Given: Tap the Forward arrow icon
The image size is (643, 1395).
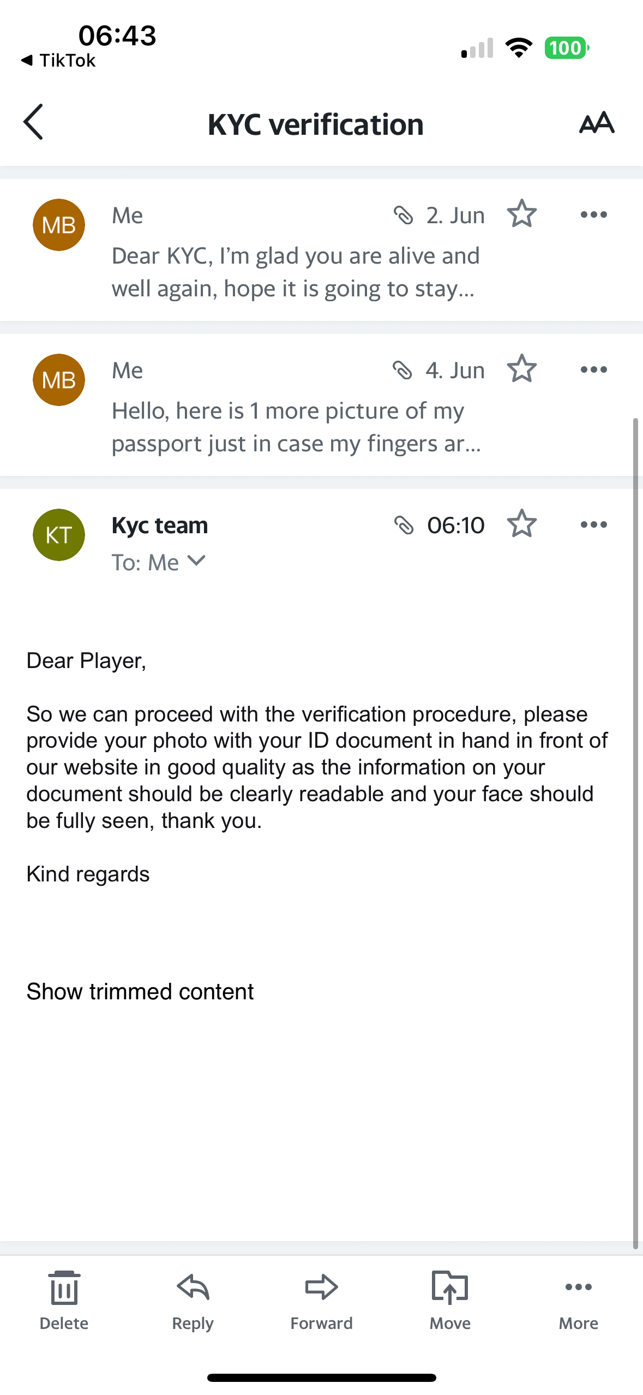Looking at the screenshot, I should pos(321,1288).
